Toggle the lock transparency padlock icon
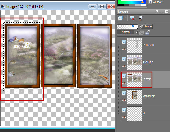This screenshot has width=170, height=132. pos(147,32)
